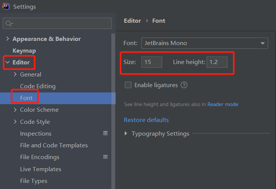Expand the General settings node
Image resolution: width=276 pixels, height=189 pixels.
click(15, 75)
